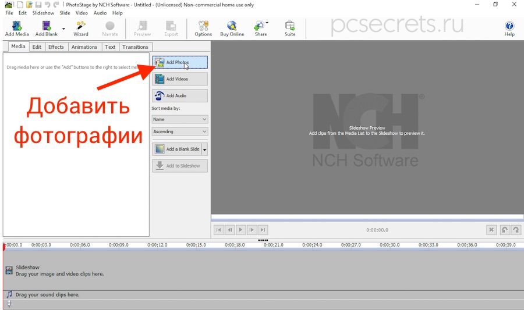The image size is (524, 310).
Task: Click the panel splitter grip above timeline
Action: click(263, 240)
